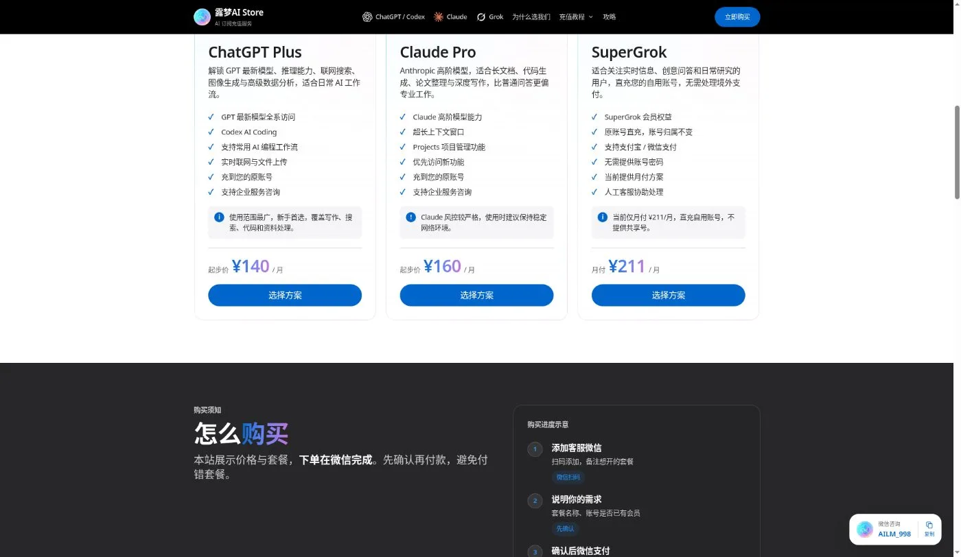Click checkmark beside 无需提供账号密码

click(594, 162)
